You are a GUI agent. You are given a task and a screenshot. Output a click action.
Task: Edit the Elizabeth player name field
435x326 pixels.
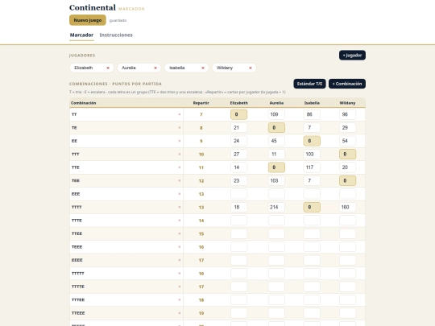(x=89, y=68)
